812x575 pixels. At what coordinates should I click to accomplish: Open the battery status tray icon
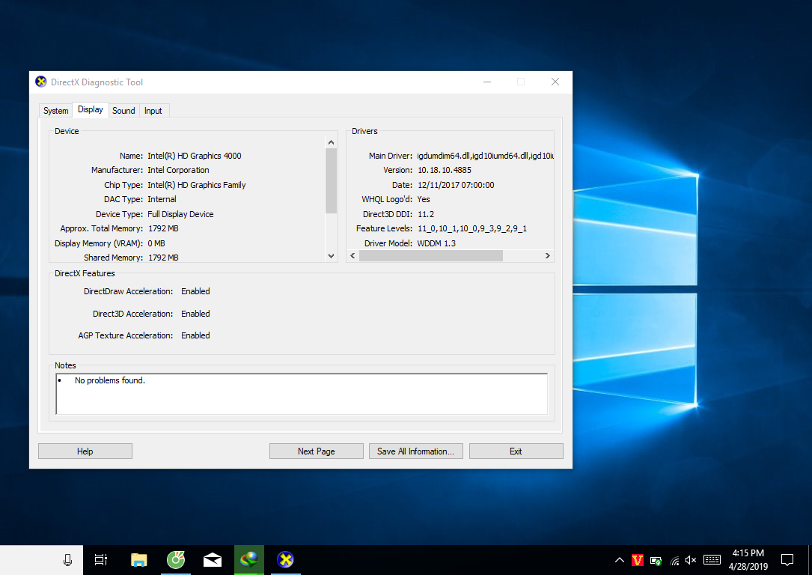pos(656,561)
